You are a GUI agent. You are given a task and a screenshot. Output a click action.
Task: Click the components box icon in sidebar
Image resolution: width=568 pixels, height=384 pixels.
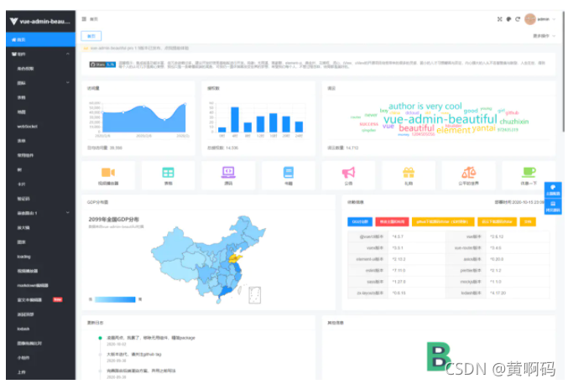pyautogui.click(x=13, y=54)
